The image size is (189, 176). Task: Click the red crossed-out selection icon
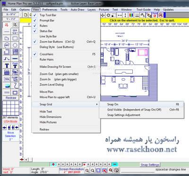[161, 15]
